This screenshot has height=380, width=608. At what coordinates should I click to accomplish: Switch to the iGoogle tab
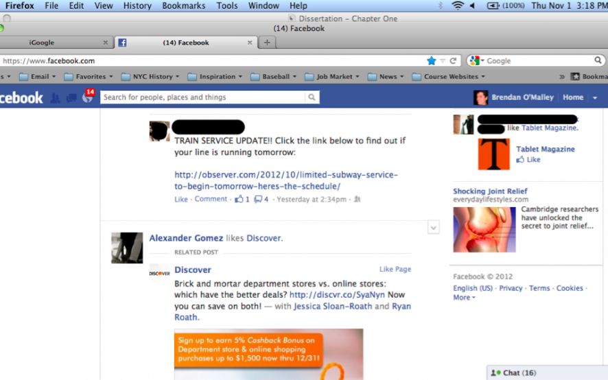coord(42,43)
